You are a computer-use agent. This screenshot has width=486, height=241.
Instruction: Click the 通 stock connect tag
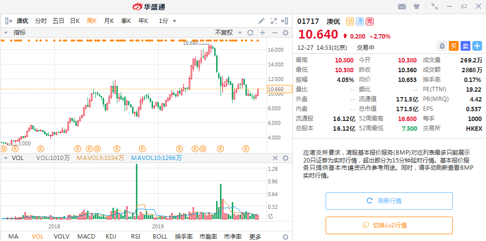(359, 21)
